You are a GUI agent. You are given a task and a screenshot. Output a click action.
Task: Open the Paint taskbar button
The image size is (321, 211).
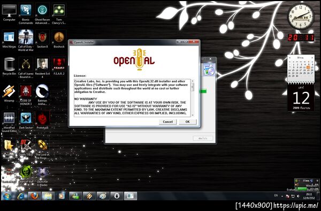[x=103, y=196]
